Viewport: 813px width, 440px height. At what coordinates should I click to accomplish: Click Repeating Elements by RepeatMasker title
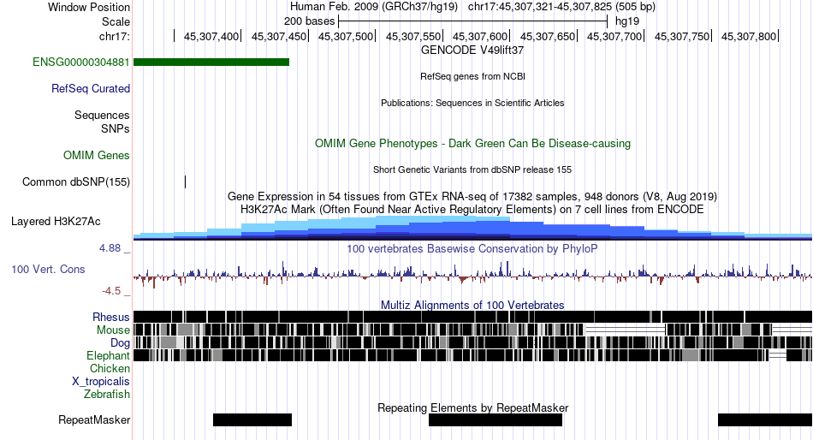pyautogui.click(x=472, y=407)
